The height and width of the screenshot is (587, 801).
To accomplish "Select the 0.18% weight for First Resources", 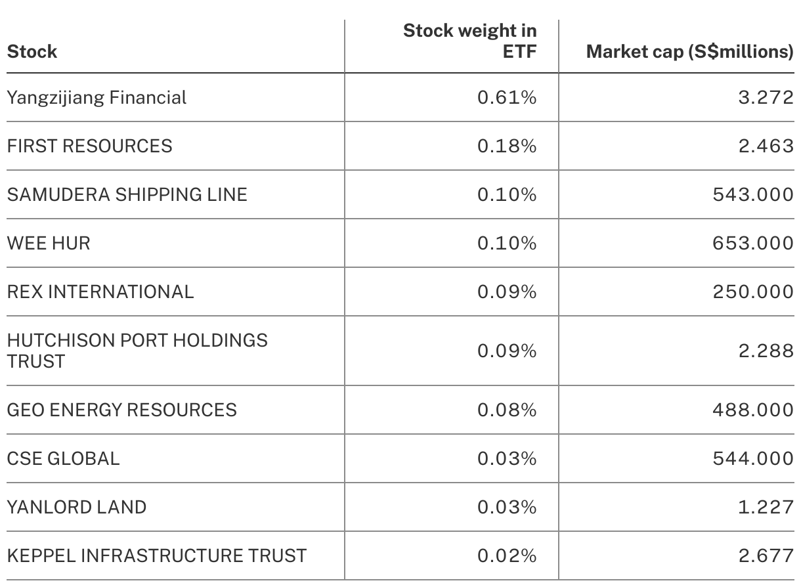I will (x=506, y=146).
